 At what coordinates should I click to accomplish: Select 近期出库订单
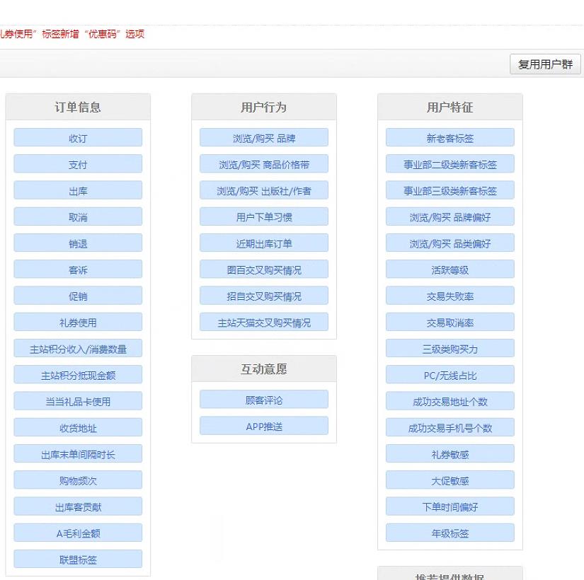point(263,243)
